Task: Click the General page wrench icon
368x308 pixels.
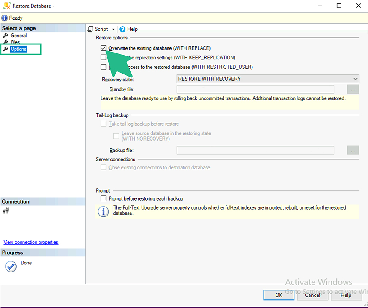Action: [6, 36]
